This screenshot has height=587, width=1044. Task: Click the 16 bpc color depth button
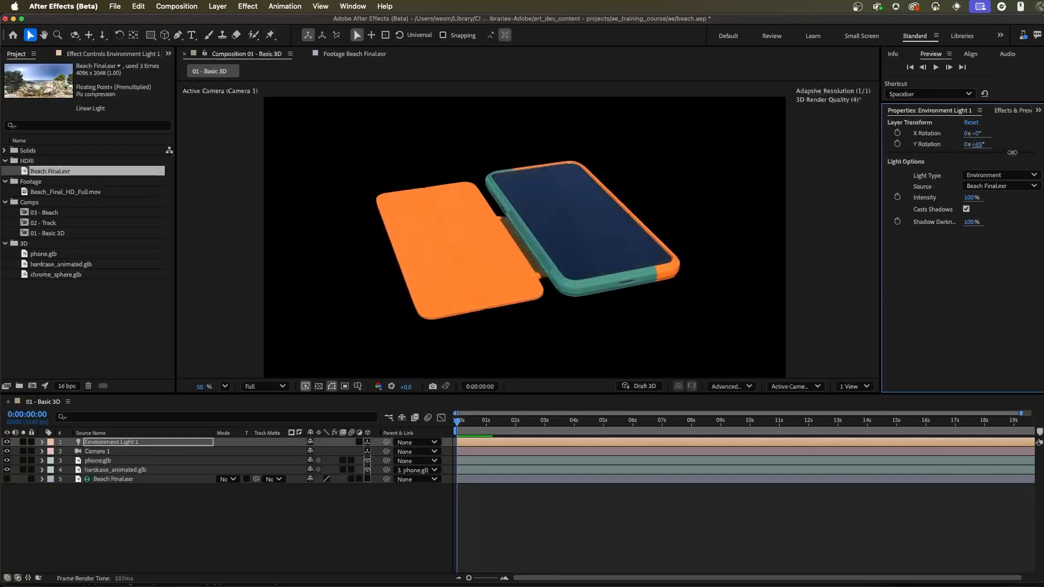pos(67,386)
